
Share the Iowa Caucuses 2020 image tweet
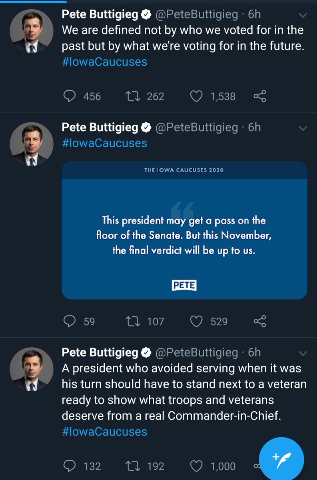(260, 321)
